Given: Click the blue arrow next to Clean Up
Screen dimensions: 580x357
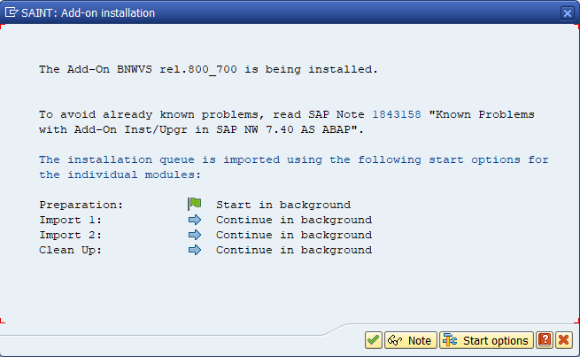Looking at the screenshot, I should click(x=195, y=250).
